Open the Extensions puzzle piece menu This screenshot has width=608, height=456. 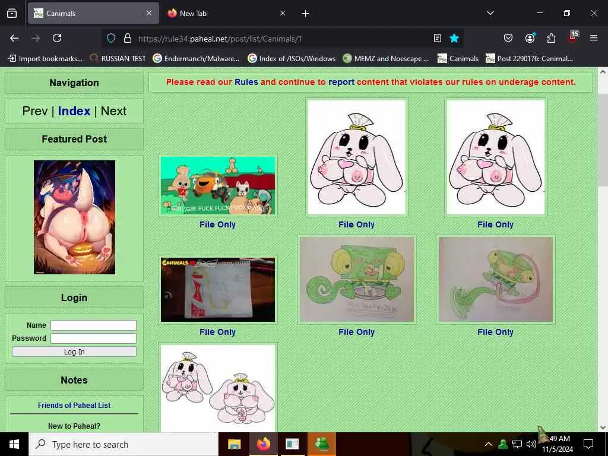(x=551, y=38)
